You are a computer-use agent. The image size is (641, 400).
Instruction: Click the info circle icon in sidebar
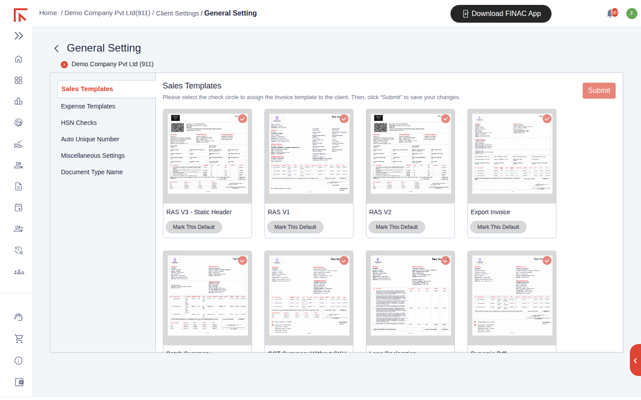pos(18,361)
